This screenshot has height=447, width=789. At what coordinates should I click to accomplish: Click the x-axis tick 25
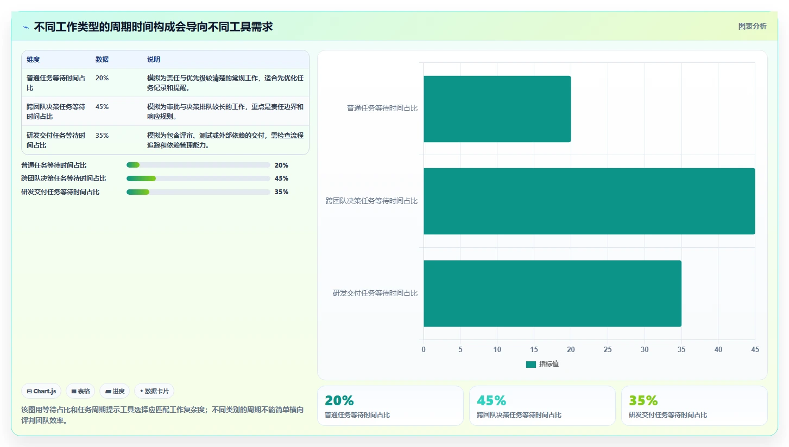(x=608, y=350)
